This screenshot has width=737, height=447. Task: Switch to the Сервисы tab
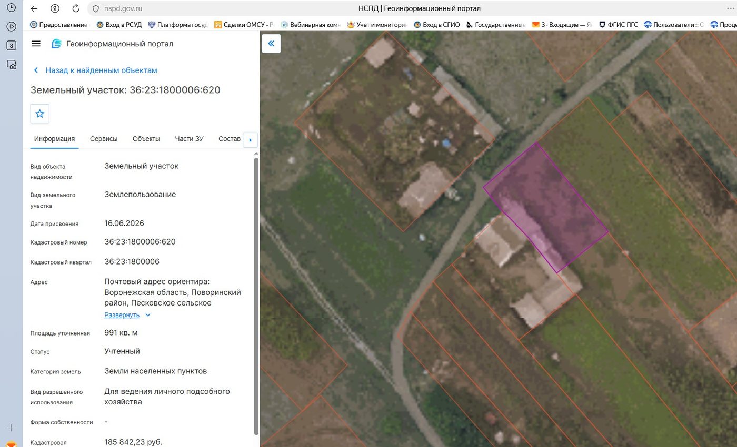[x=104, y=139]
